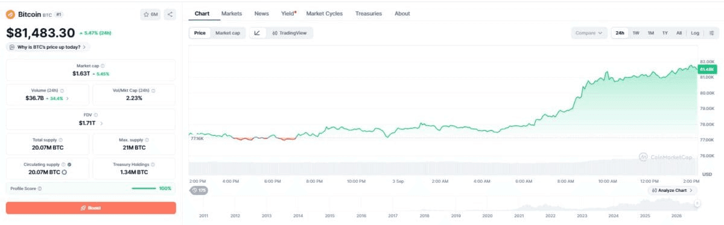The width and height of the screenshot is (724, 225).
Task: Click the info icon beside Profile Score
Action: pos(40,188)
